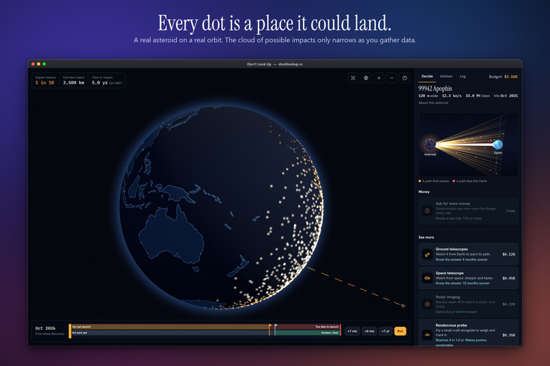
Task: Click 'A path that misses' legend label
Action: [x=435, y=181]
